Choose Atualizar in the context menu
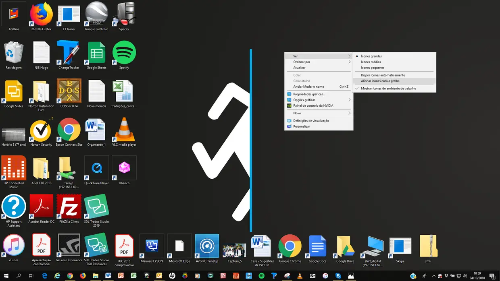The height and width of the screenshot is (281, 500). (319, 68)
